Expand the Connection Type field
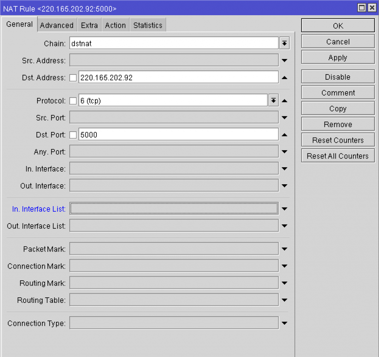The width and height of the screenshot is (379, 357). click(284, 323)
